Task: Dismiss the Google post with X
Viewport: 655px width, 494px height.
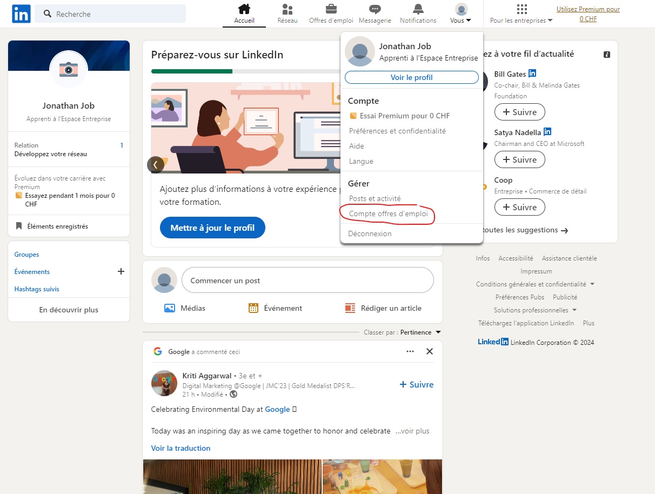Action: click(x=430, y=351)
